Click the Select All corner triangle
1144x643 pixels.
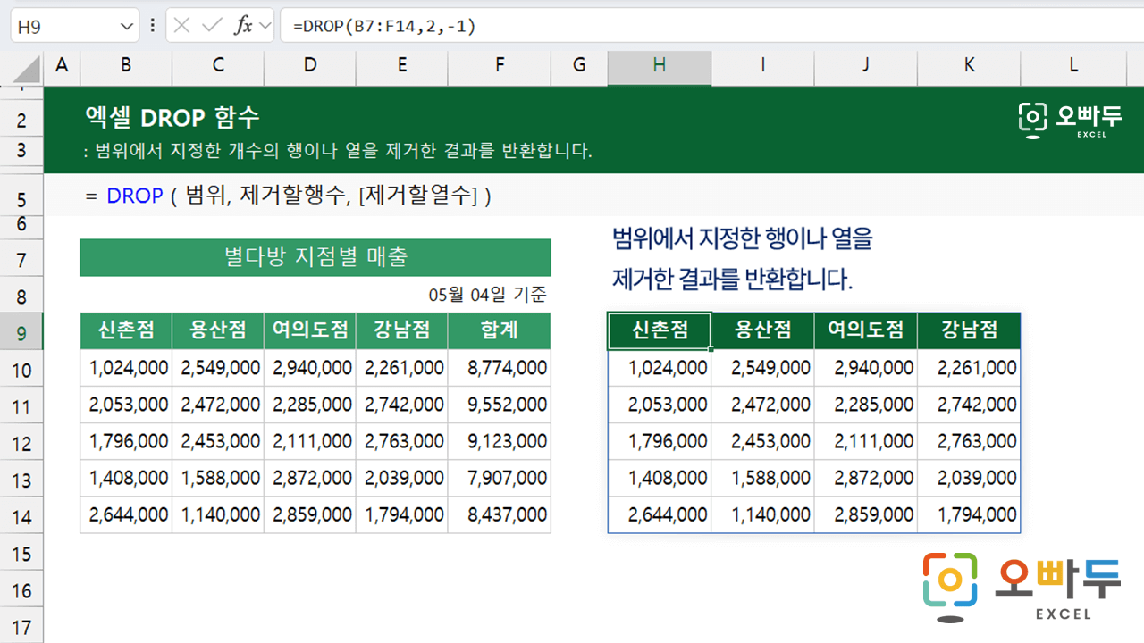(x=28, y=70)
